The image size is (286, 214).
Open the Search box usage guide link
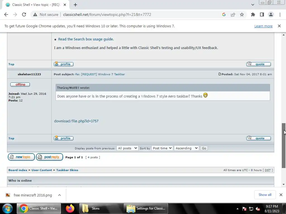pyautogui.click(x=86, y=39)
